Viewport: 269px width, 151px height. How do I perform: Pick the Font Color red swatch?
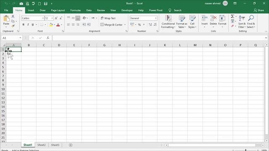(58, 25)
